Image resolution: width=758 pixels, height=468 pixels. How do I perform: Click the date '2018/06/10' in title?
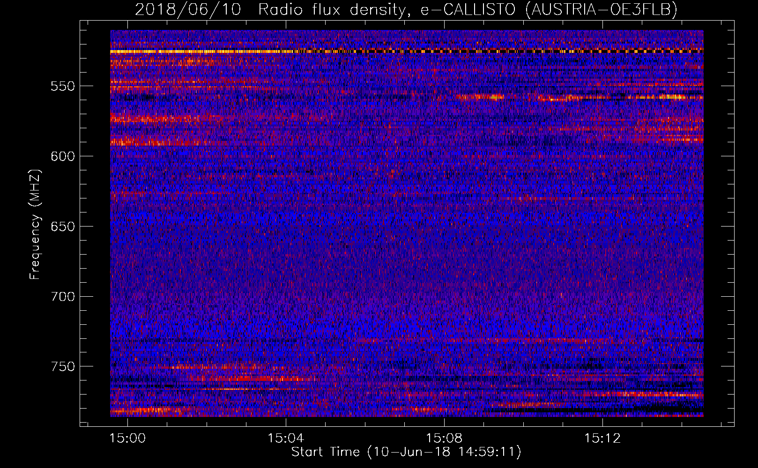[188, 9]
